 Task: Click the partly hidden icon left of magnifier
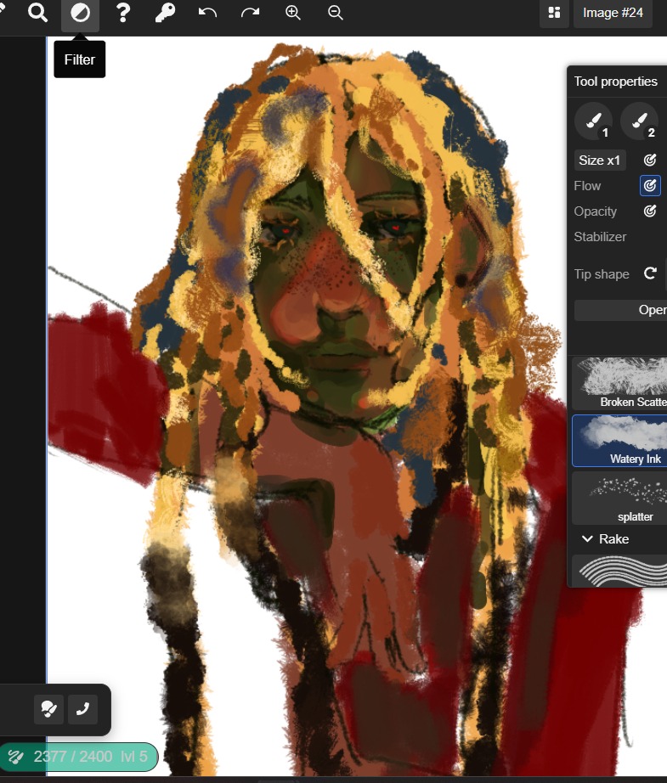pos(3,9)
